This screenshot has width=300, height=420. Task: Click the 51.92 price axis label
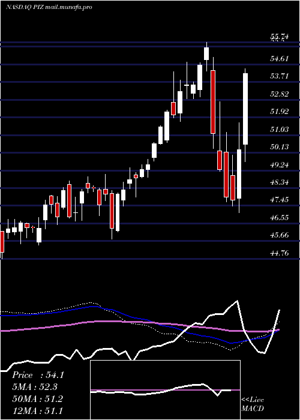(x=280, y=112)
